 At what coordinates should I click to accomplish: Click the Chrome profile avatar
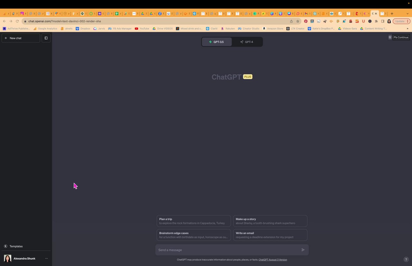pyautogui.click(x=389, y=21)
